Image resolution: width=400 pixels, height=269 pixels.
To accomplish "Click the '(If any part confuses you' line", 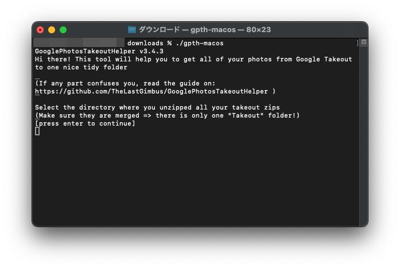I will (125, 83).
